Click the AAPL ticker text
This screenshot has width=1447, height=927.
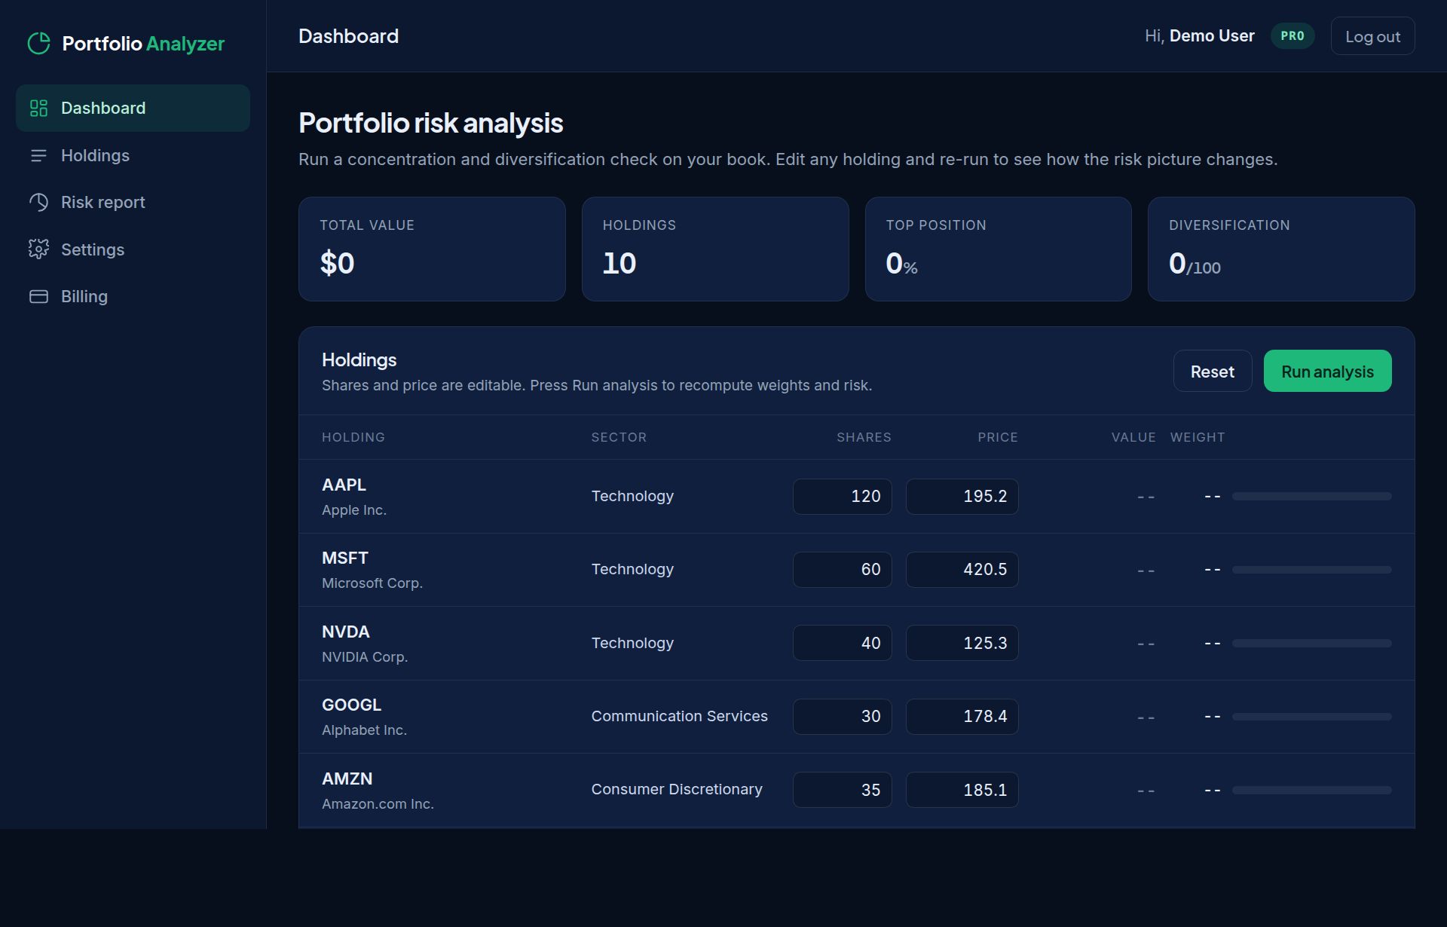[344, 485]
